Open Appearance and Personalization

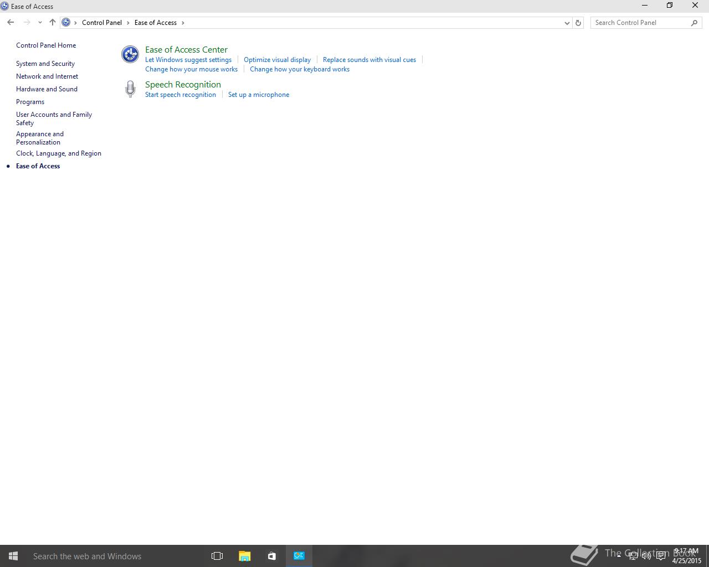(x=40, y=138)
